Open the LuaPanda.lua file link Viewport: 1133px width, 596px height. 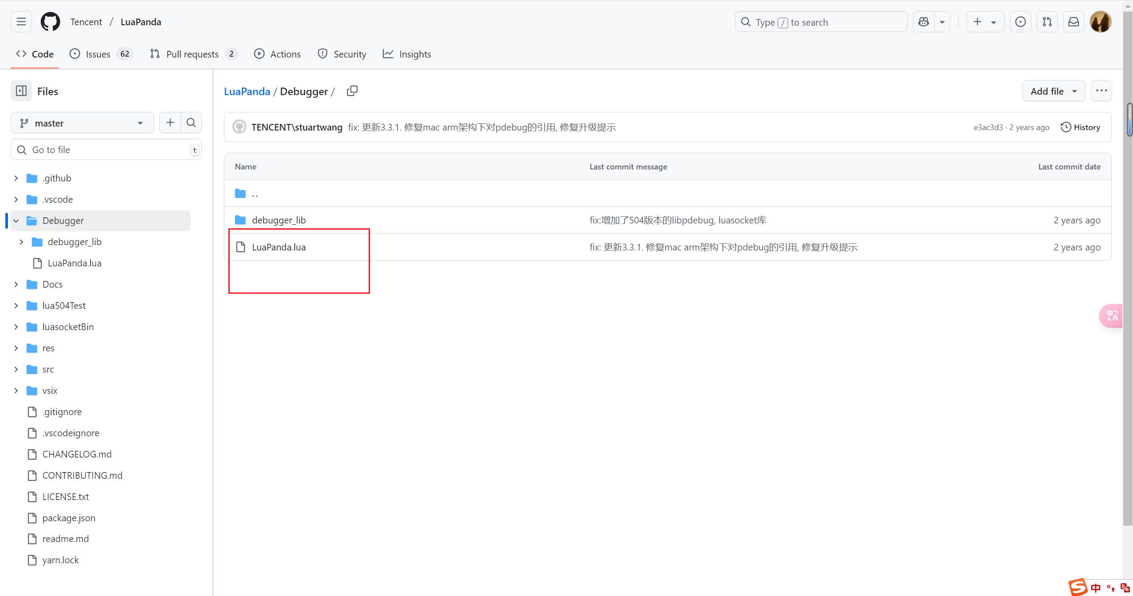tap(278, 247)
